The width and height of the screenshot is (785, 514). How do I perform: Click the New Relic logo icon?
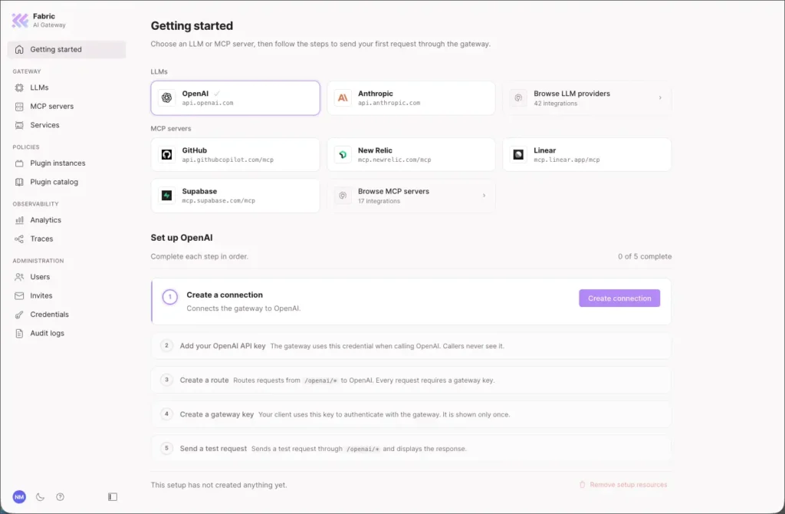343,155
